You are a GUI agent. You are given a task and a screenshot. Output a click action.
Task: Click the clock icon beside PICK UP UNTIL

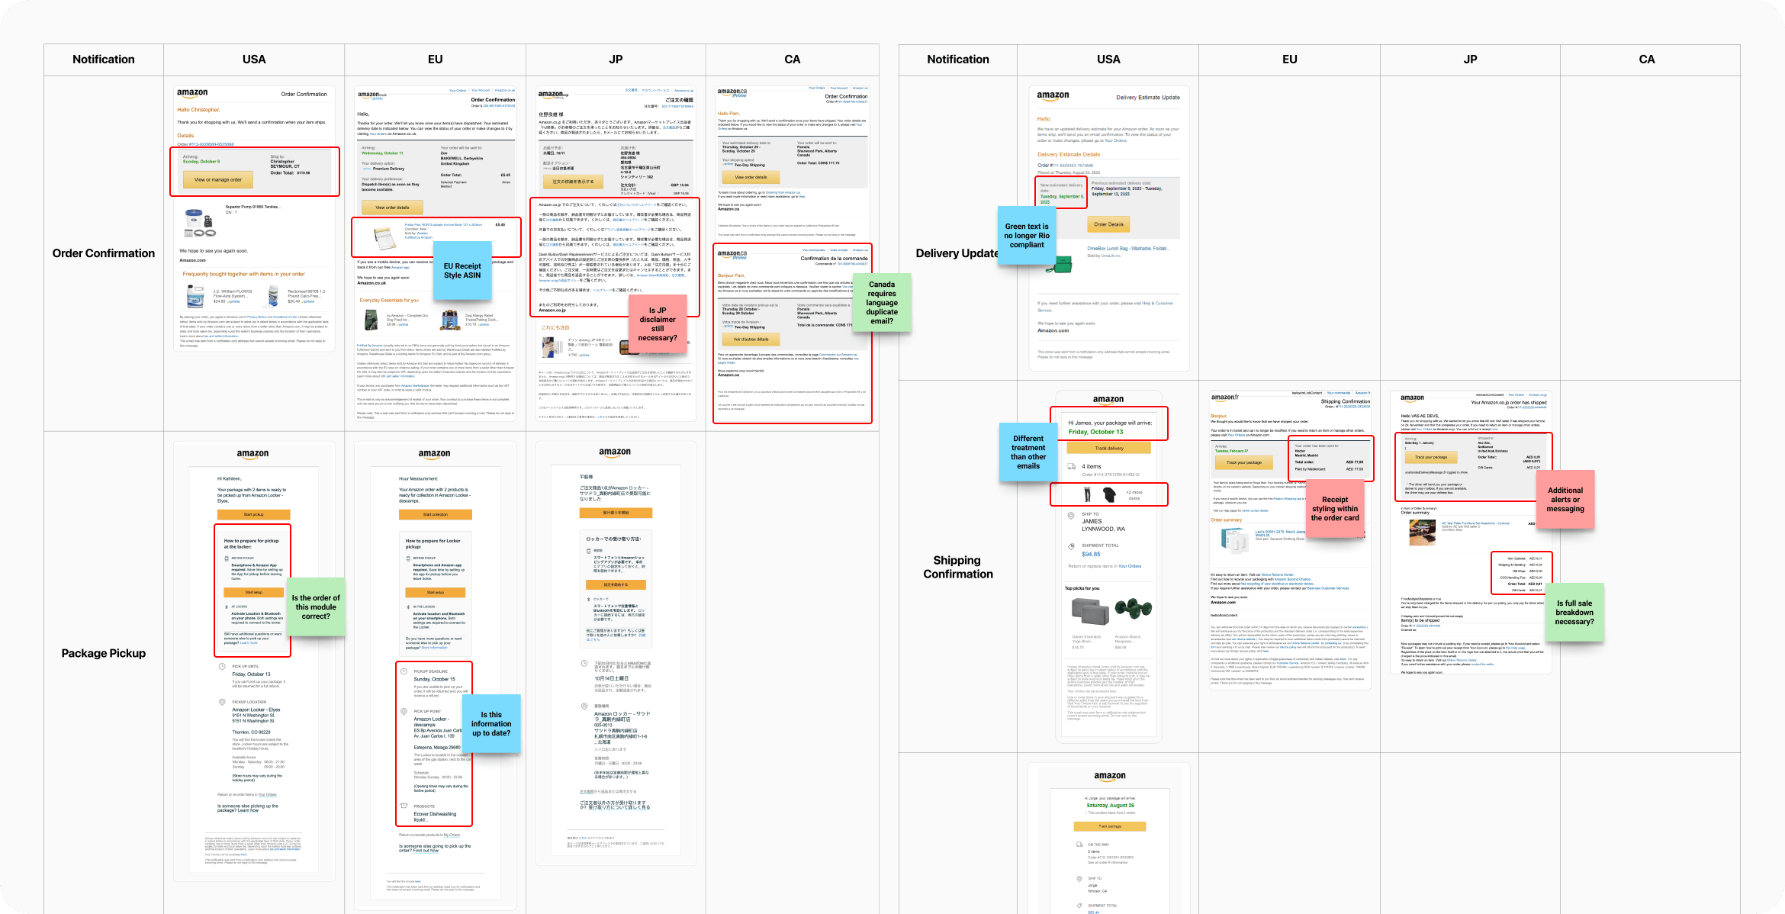tap(222, 666)
